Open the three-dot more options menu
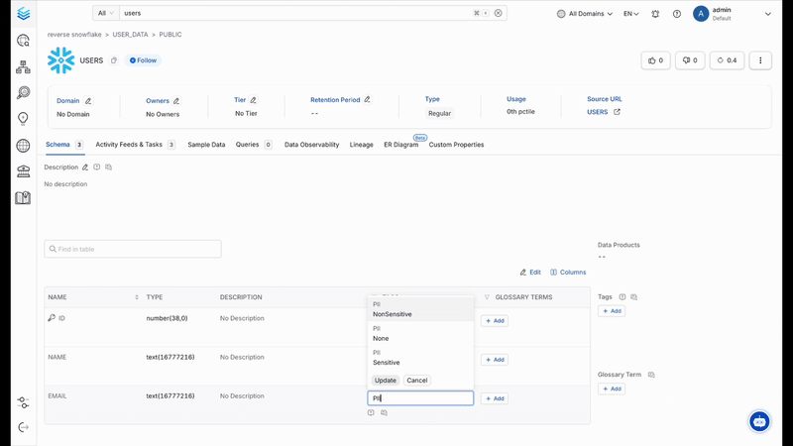This screenshot has width=793, height=446. tap(760, 60)
